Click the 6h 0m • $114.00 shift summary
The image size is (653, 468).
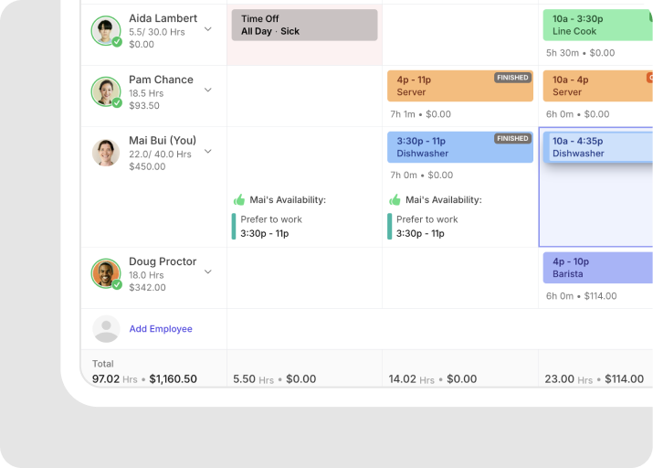582,296
